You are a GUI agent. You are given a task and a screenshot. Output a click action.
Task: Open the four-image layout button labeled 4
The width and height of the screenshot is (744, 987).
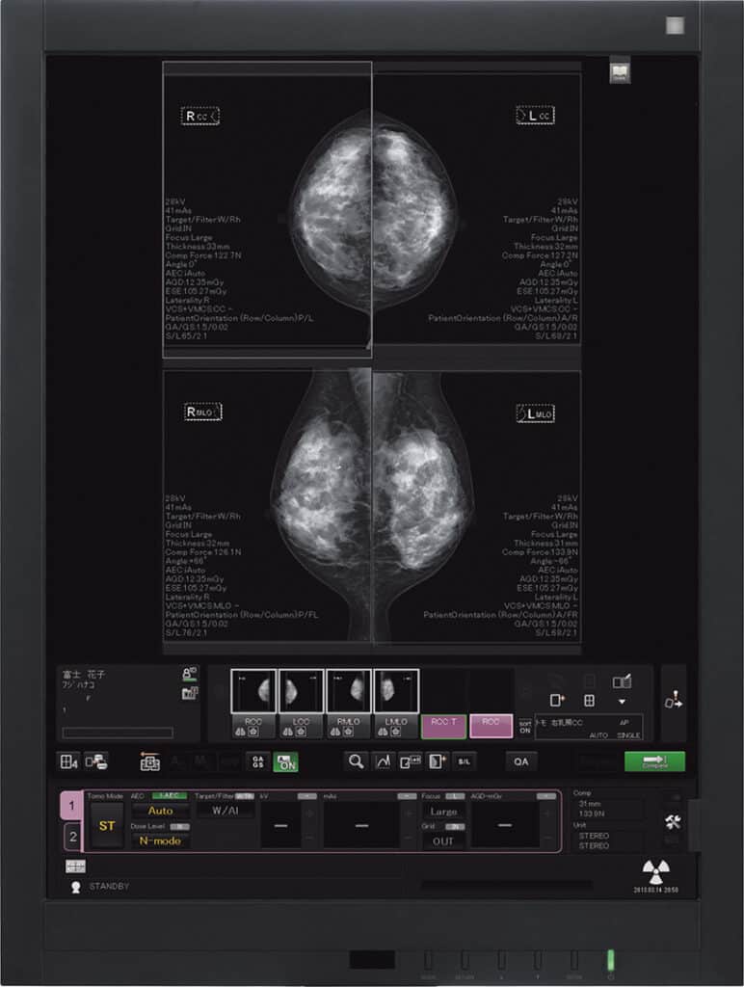pos(68,761)
